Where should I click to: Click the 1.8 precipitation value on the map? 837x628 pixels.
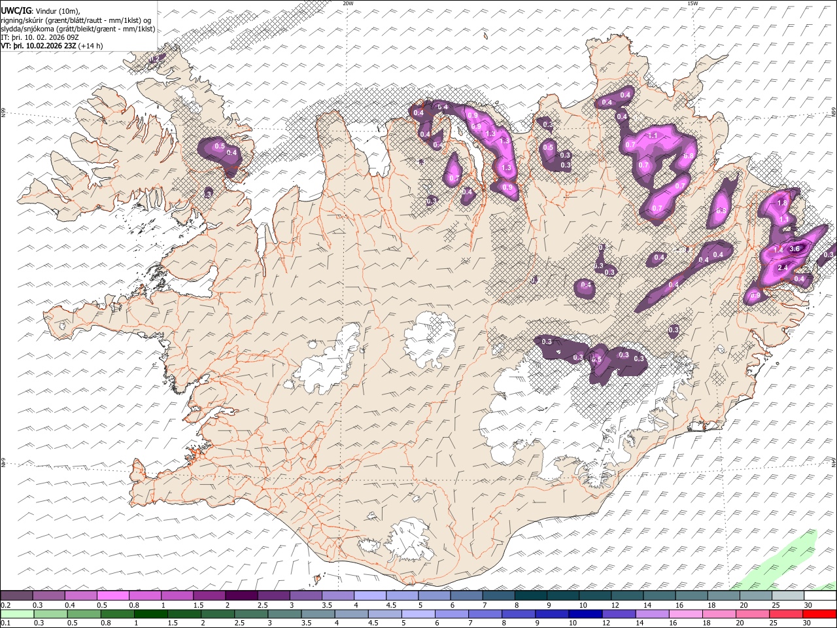tap(783, 203)
